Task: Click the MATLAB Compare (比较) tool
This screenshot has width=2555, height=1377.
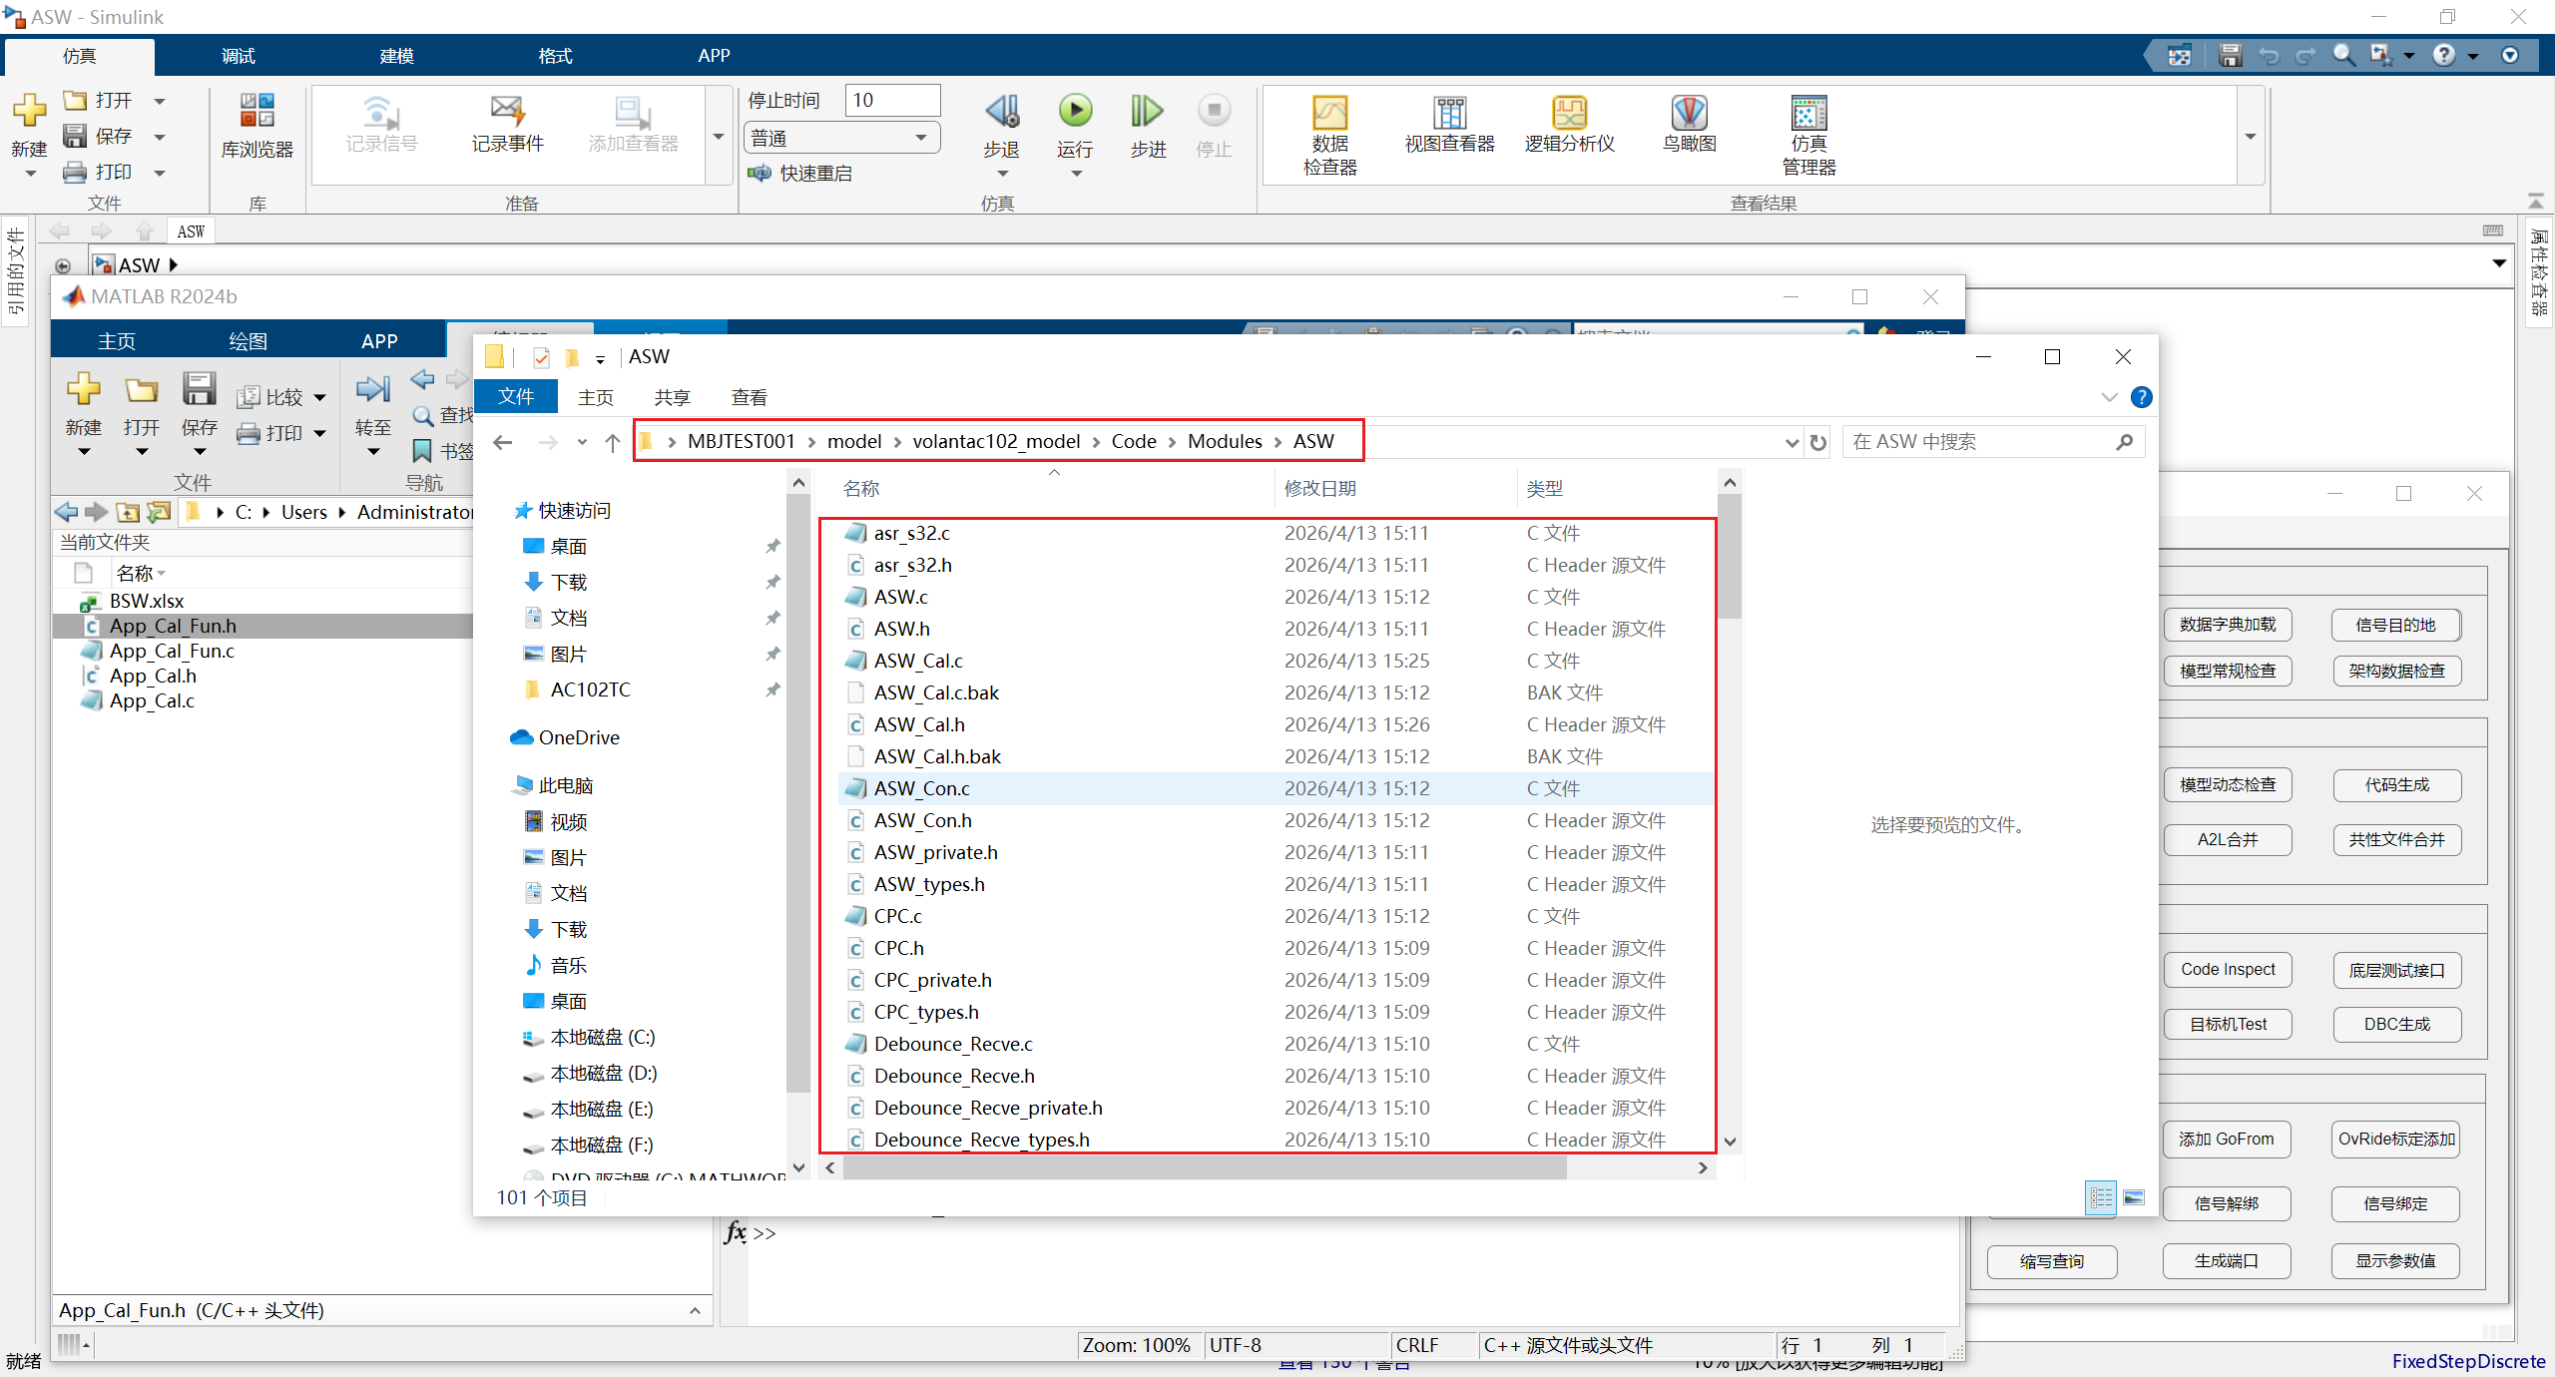Action: 280,397
